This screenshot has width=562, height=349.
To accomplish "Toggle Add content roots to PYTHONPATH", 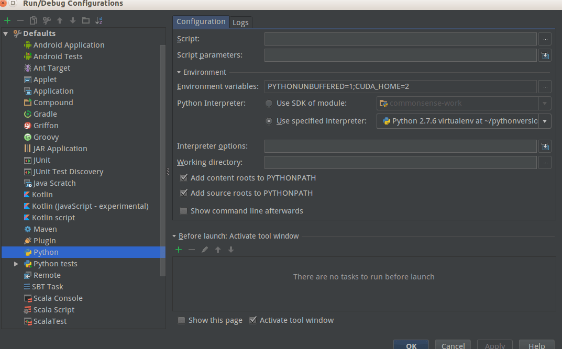I will [x=183, y=177].
